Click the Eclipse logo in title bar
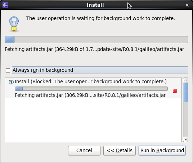This screenshot has height=163, width=193. pos(5,5)
